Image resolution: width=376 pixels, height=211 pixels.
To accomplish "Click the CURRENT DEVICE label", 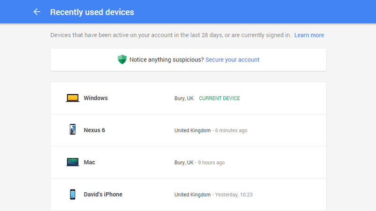I will [219, 98].
